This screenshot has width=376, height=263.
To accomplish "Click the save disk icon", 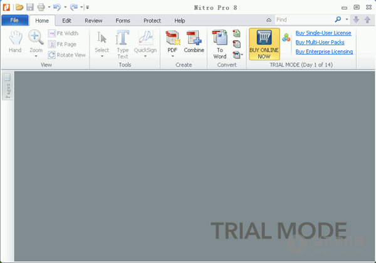I will (29, 7).
